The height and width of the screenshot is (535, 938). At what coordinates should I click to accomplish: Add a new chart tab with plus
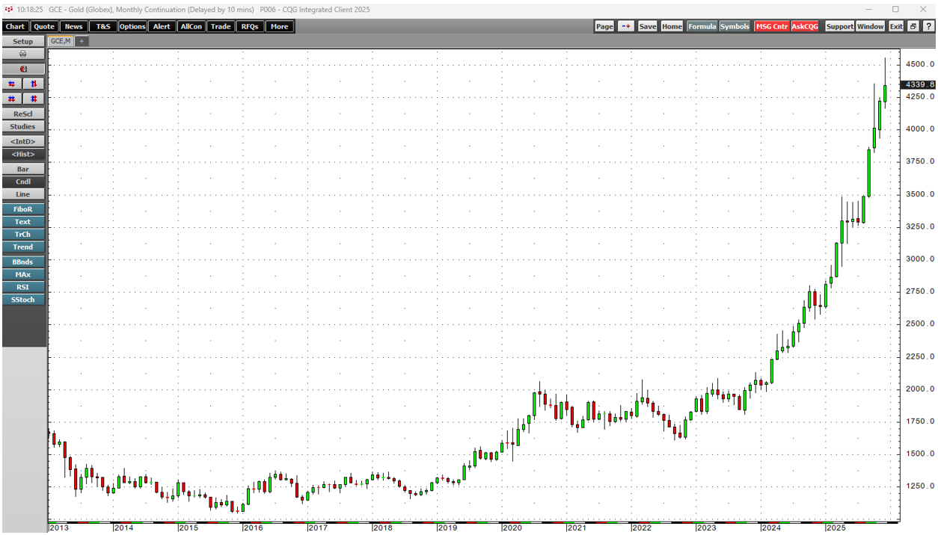[x=82, y=41]
